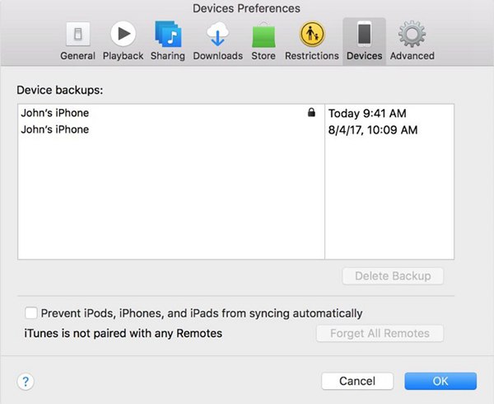Select the second John's iPhone backup
Screen dimensions: 494x404
click(x=55, y=129)
